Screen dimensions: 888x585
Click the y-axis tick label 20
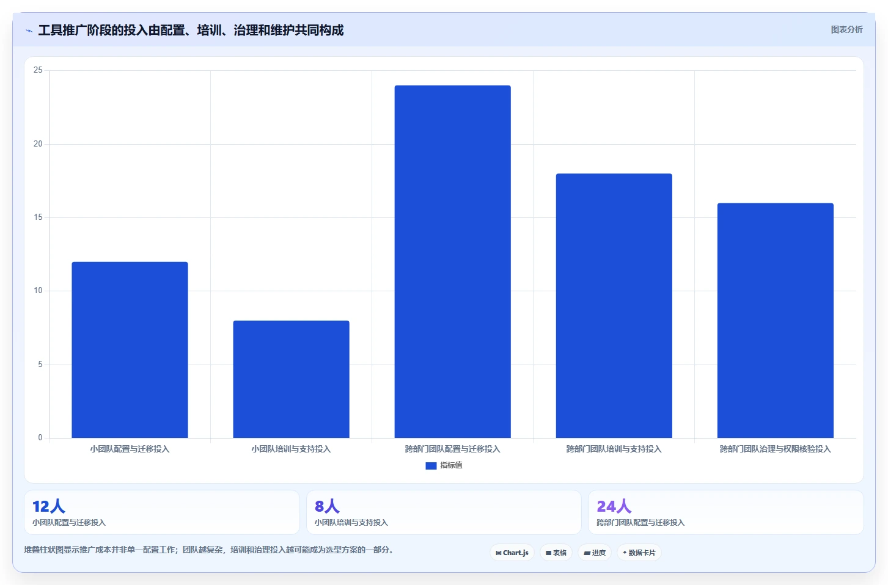pyautogui.click(x=38, y=144)
